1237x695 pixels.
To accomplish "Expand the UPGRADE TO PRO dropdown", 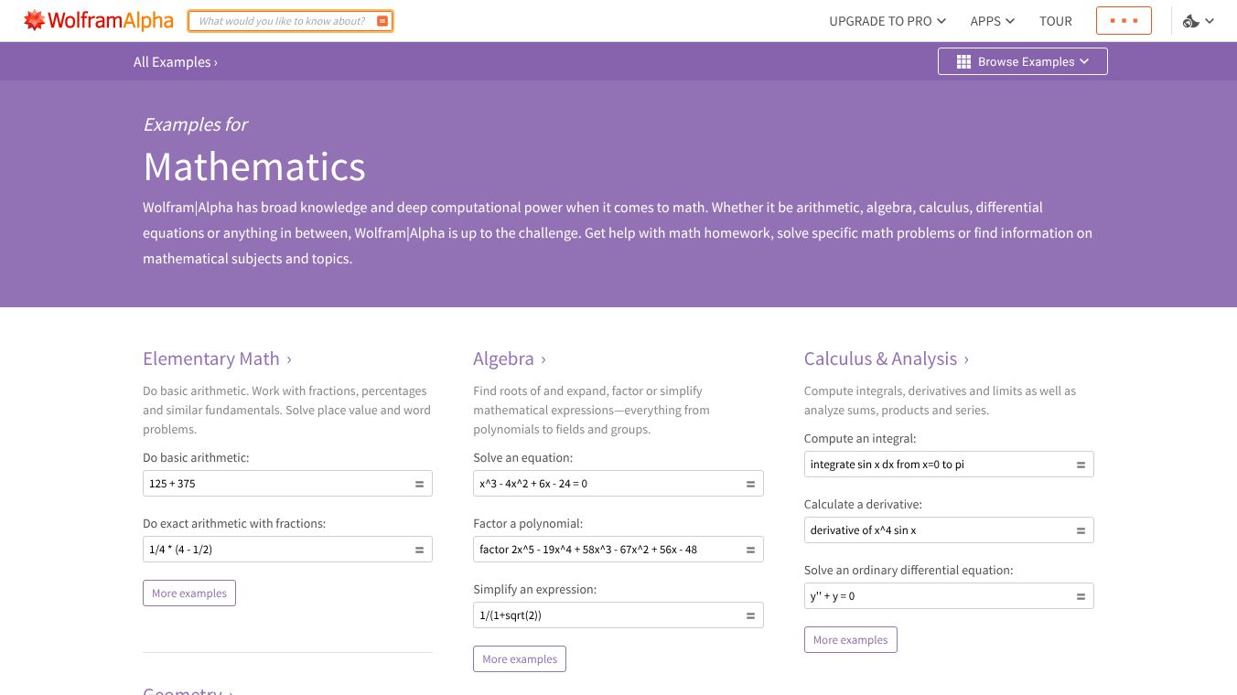I will pyautogui.click(x=887, y=20).
